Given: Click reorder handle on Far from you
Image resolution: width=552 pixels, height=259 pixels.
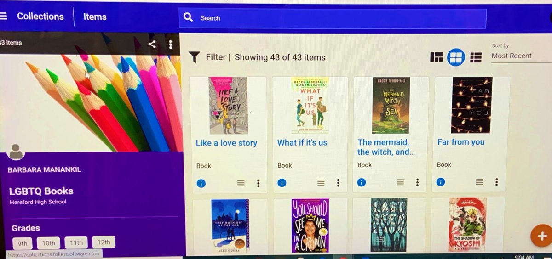Looking at the screenshot, I should coord(479,182).
